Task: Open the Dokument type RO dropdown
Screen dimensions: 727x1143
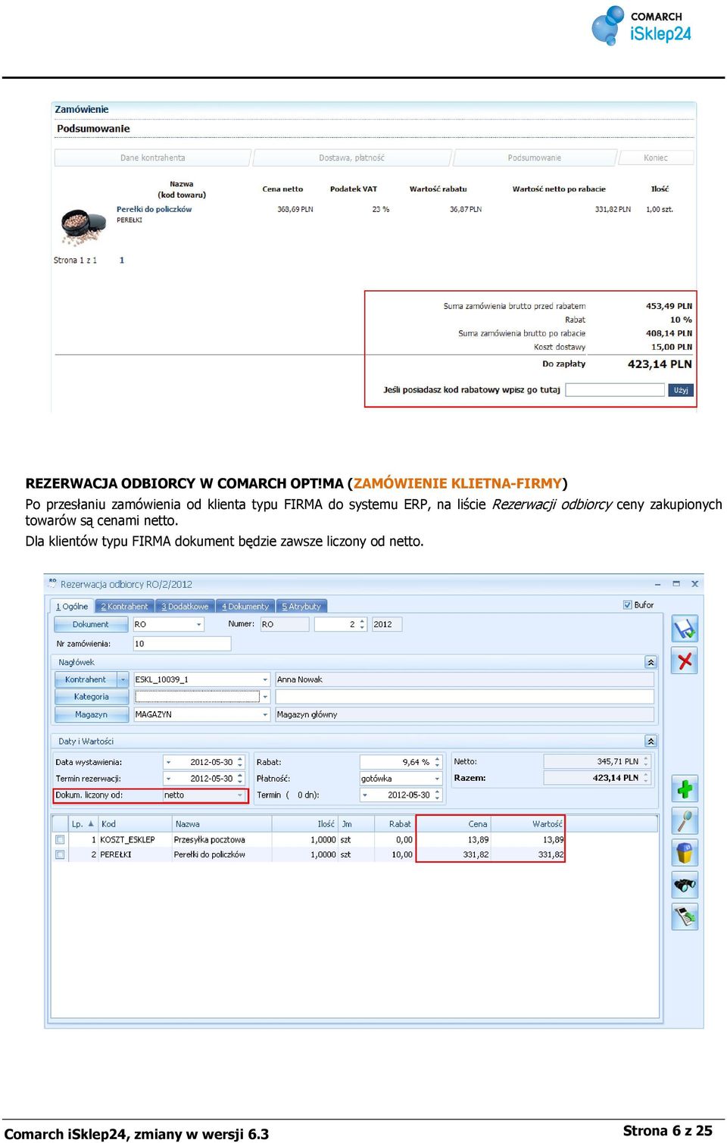Action: click(199, 624)
